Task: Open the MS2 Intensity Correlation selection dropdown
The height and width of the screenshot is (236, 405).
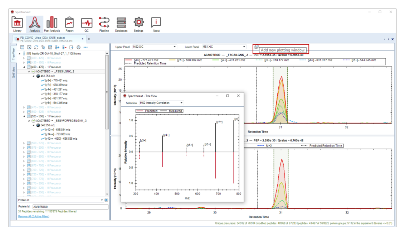Action: point(161,103)
